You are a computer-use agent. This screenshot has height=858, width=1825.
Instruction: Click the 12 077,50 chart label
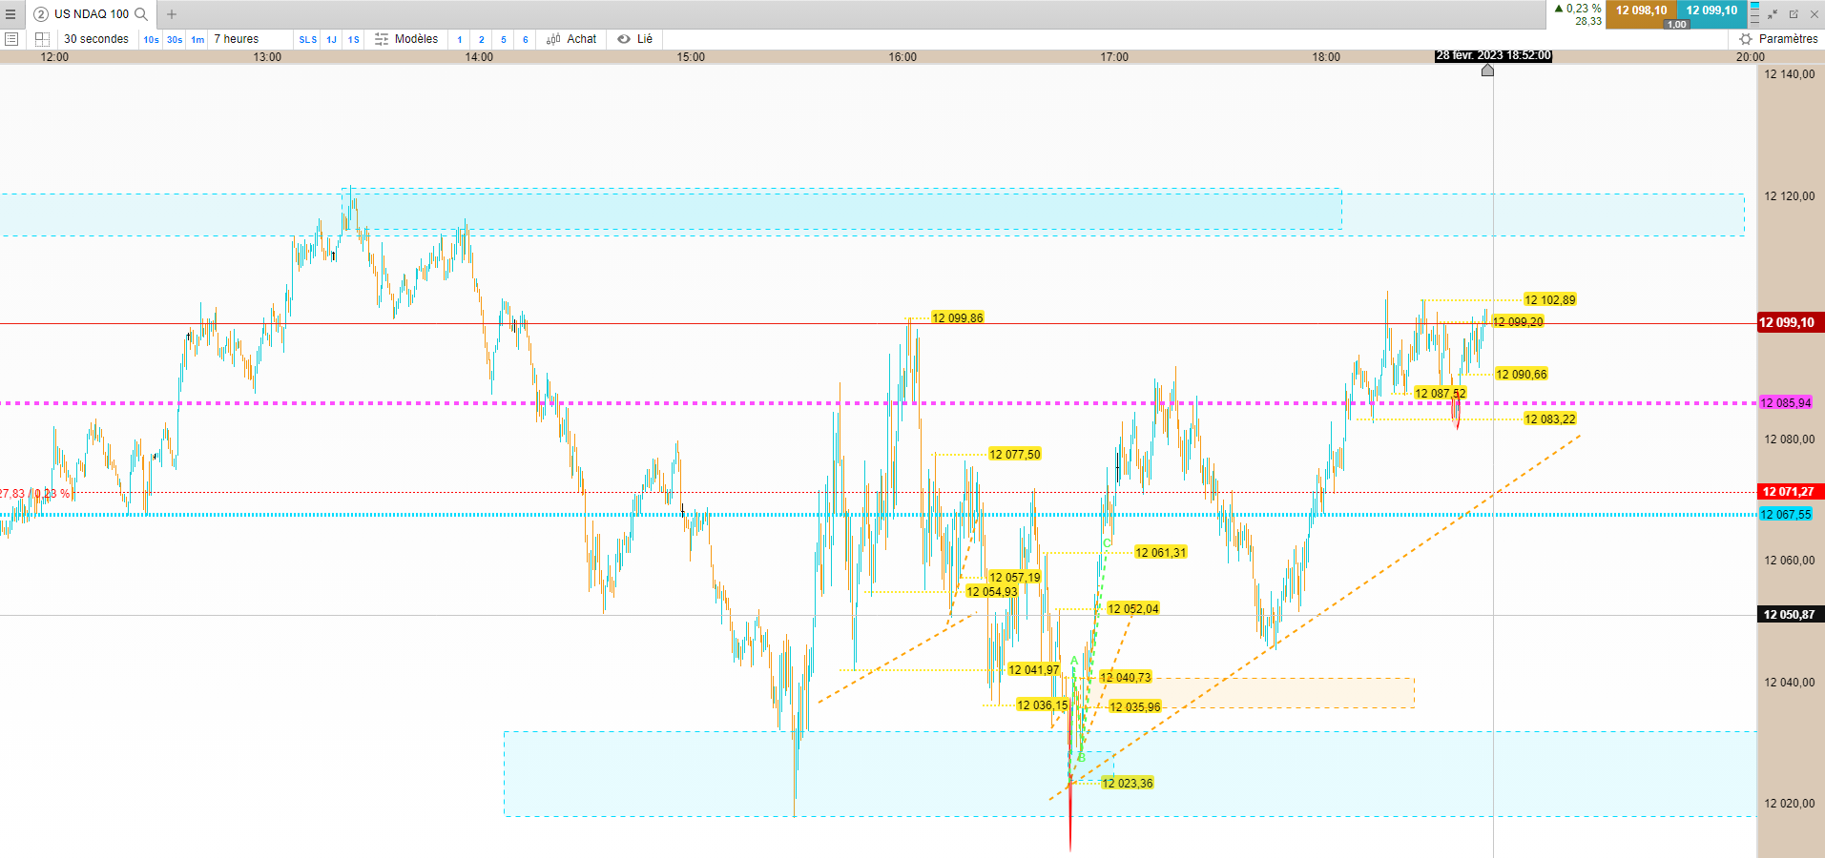[1015, 455]
